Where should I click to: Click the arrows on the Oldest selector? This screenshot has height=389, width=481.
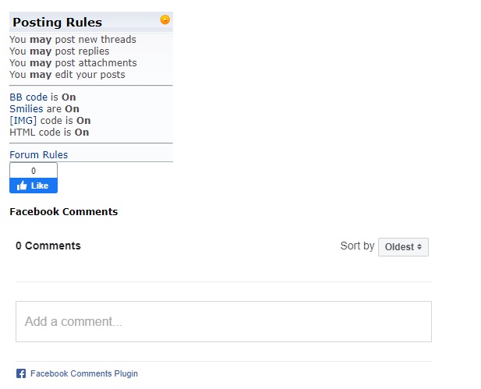(x=419, y=247)
